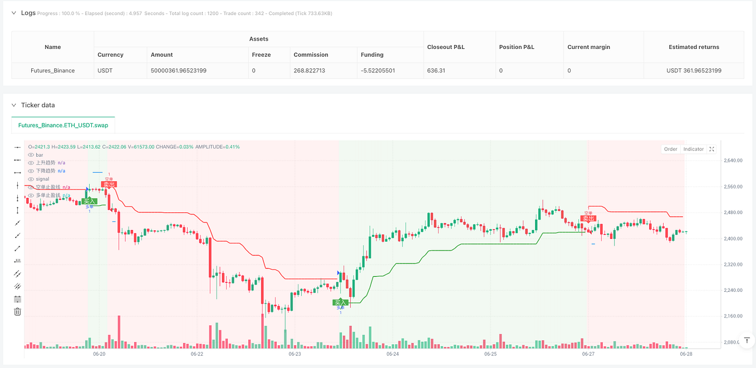The width and height of the screenshot is (756, 368).
Task: Hide the bar series with its eye toggle
Action: (31, 155)
